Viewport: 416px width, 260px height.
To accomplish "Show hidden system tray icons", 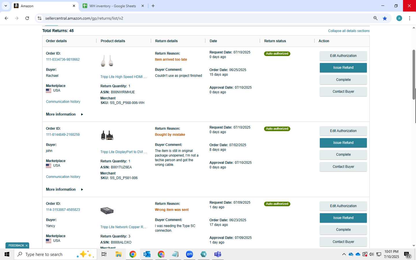I will click(344, 254).
